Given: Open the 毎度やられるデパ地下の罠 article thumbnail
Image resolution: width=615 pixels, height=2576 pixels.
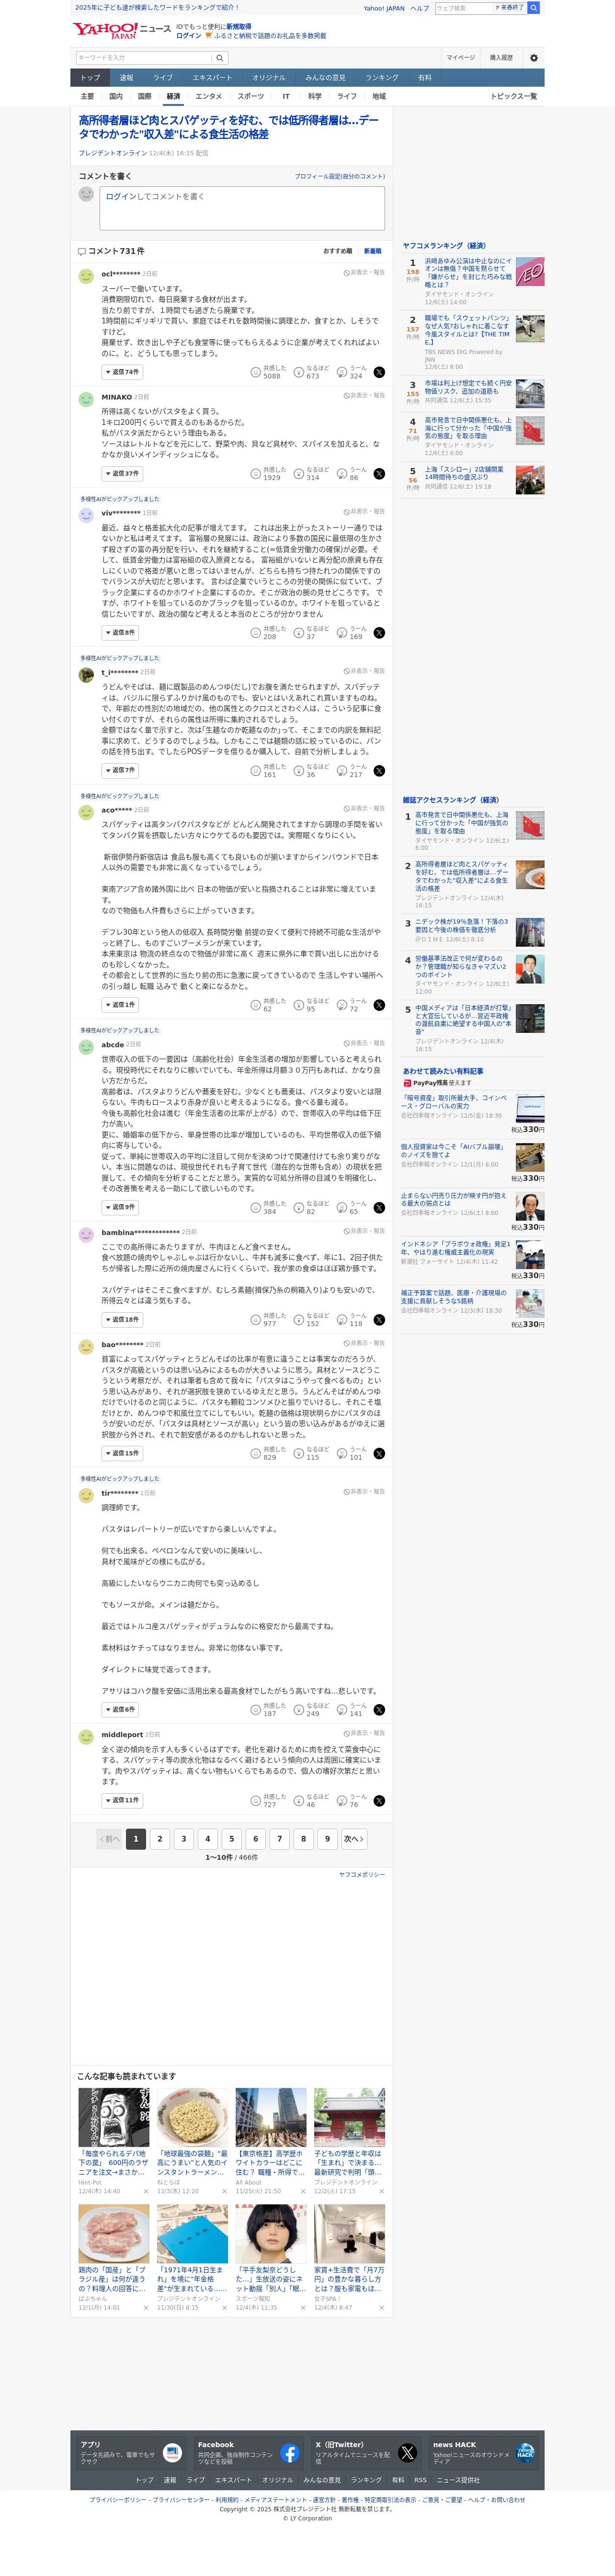Looking at the screenshot, I should (114, 2117).
